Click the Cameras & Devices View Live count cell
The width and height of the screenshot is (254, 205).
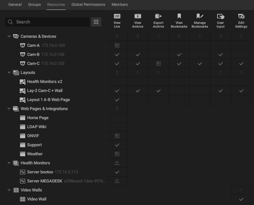click(117, 36)
